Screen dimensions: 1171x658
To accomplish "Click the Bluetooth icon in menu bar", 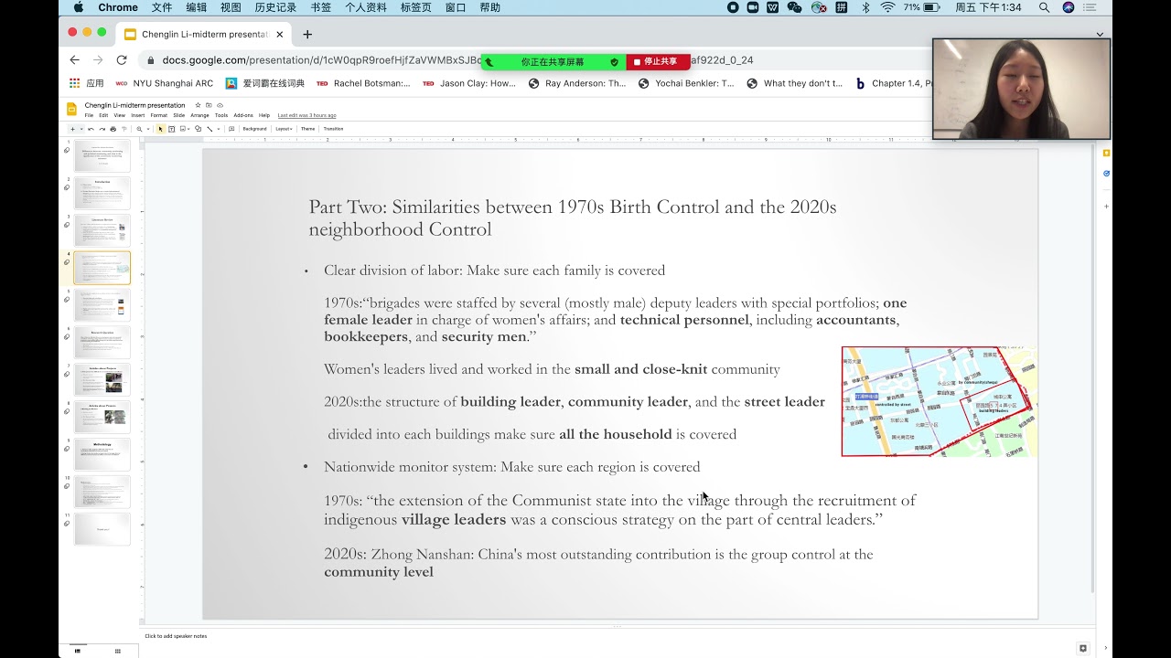I will pyautogui.click(x=865, y=7).
